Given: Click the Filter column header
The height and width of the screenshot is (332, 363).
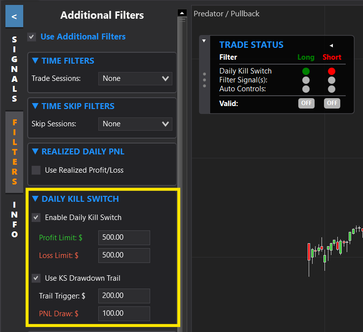Looking at the screenshot, I should tap(228, 57).
